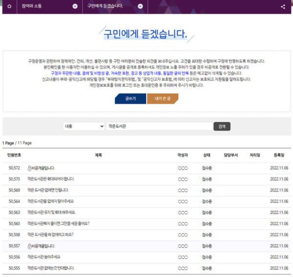Click the 등록일 column header
Screen dimensions: 293x277
click(x=279, y=155)
